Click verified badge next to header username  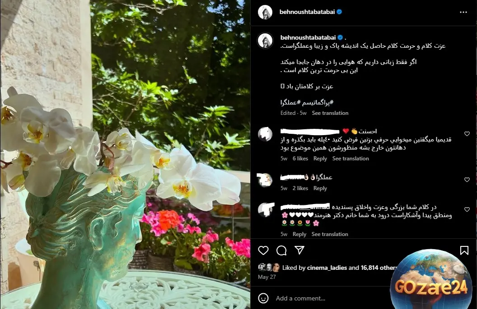click(x=340, y=12)
